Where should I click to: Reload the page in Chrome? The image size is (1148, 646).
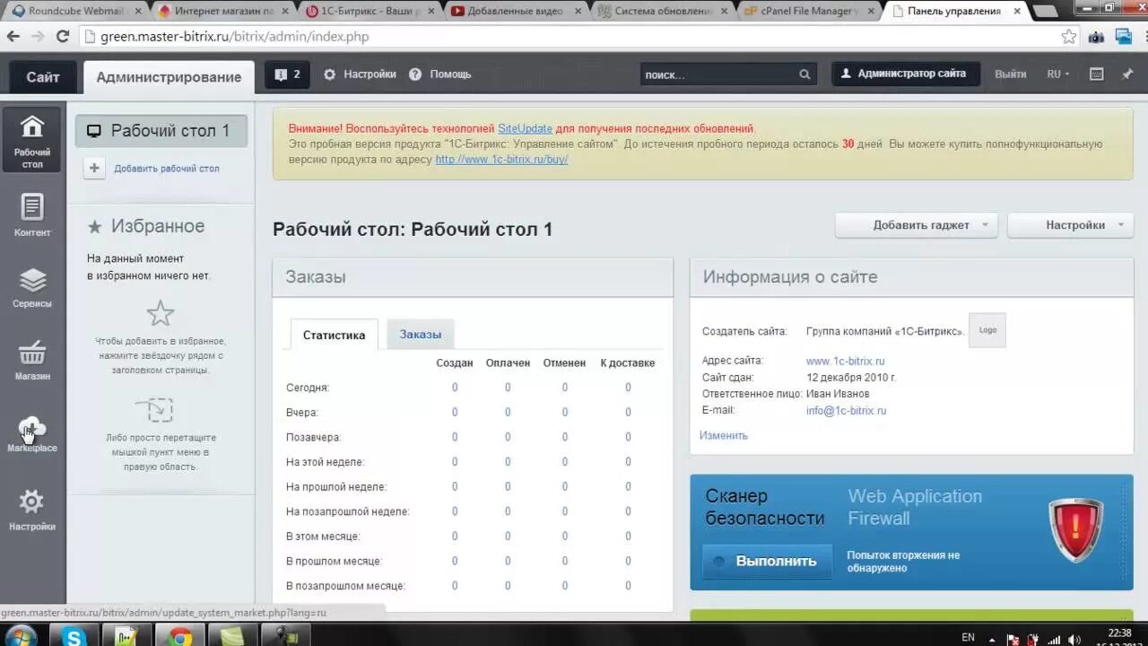pos(62,37)
